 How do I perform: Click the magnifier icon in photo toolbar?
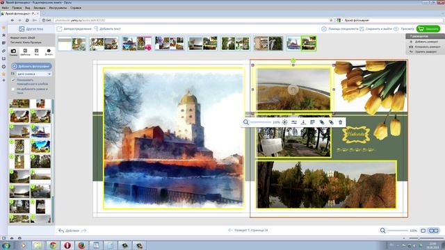point(246,122)
